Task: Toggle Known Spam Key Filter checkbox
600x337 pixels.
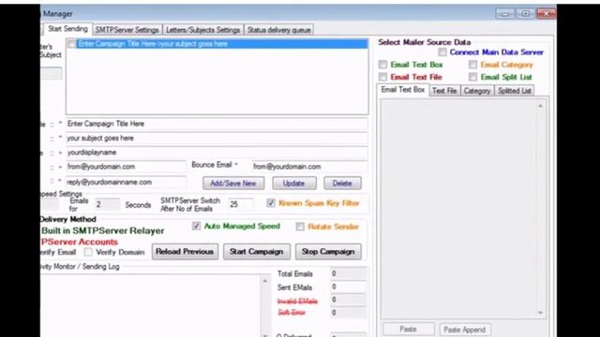Action: pos(271,203)
